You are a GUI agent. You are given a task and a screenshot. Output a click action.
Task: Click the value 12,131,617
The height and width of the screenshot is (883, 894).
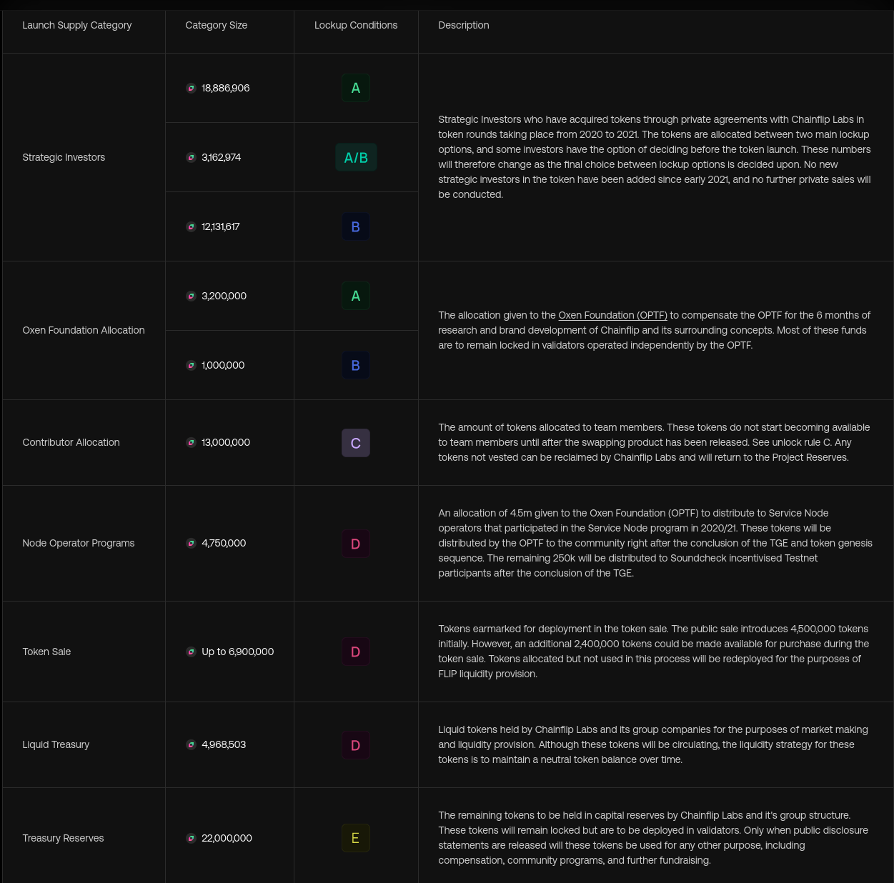pos(221,226)
